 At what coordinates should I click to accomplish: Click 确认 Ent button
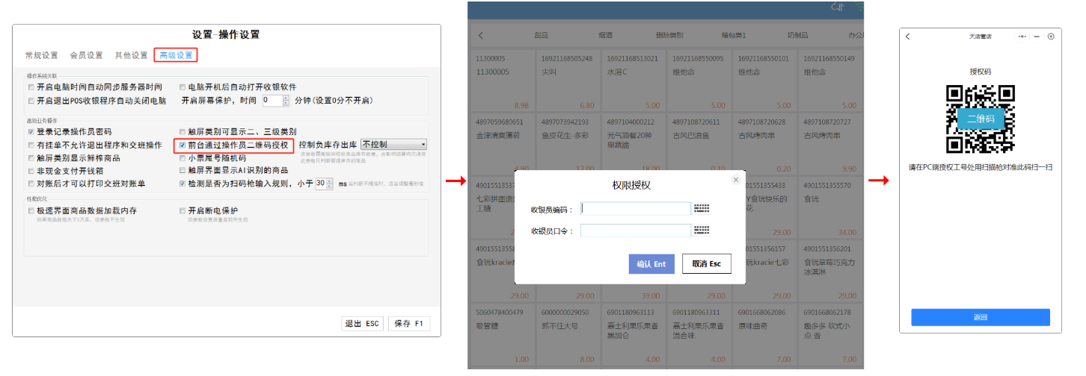pos(651,264)
